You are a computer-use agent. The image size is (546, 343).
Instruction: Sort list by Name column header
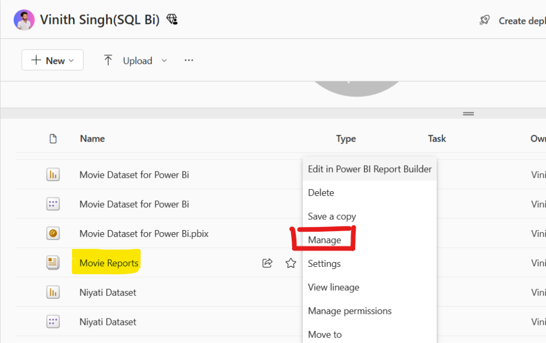(x=92, y=139)
